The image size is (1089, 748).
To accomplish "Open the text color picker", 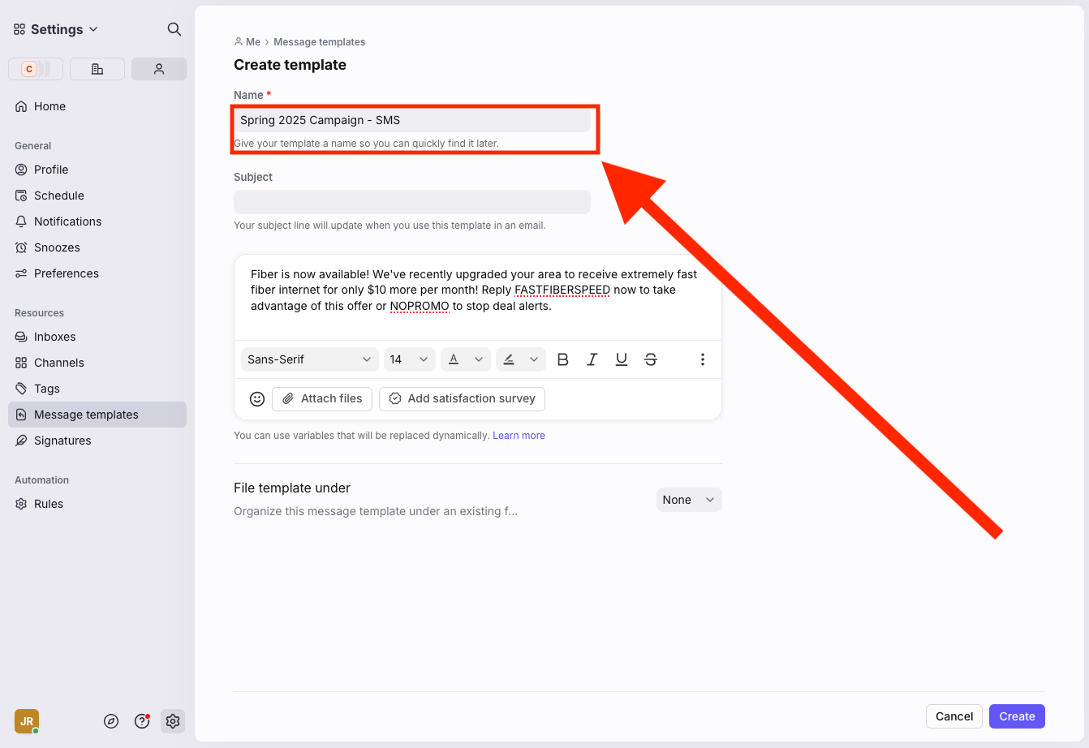I will (x=465, y=359).
